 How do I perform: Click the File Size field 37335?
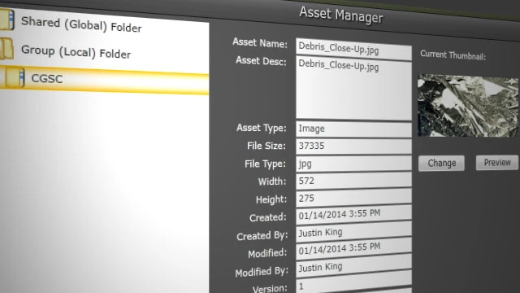353,146
